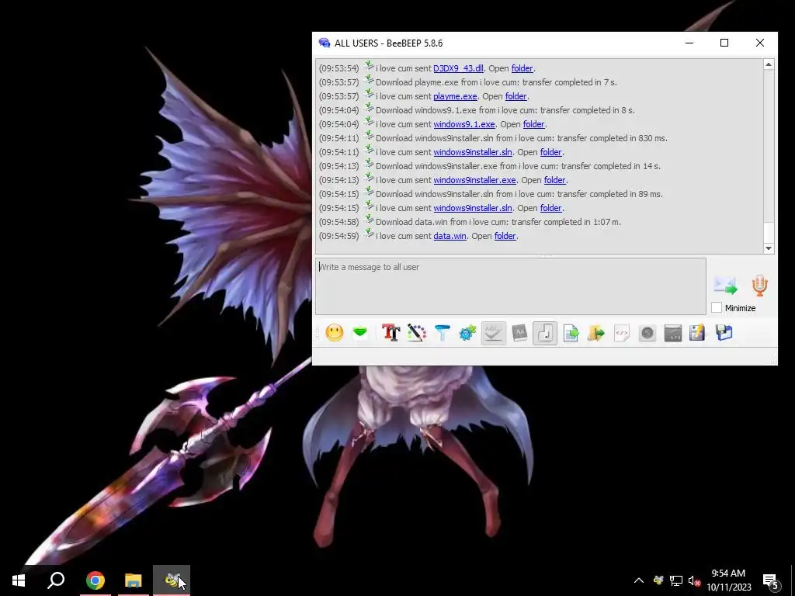Screen dimensions: 795x596
Task: Open folder link in the windows9installer.exe row
Action: pyautogui.click(x=554, y=180)
